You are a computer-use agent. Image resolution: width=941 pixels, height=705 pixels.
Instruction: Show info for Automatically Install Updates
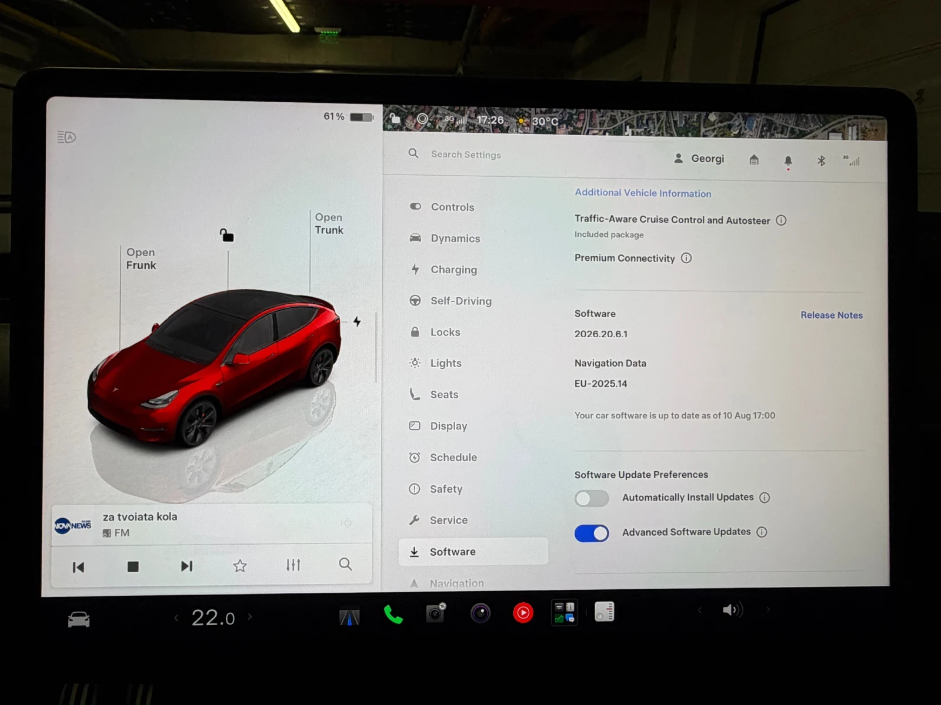point(765,498)
